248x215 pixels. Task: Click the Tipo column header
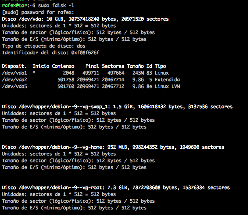click(160, 66)
